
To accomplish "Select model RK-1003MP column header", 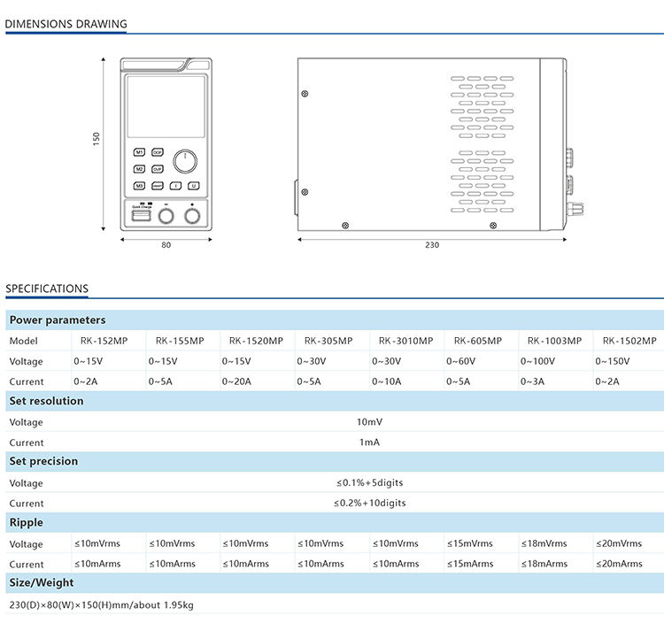I will point(555,341).
